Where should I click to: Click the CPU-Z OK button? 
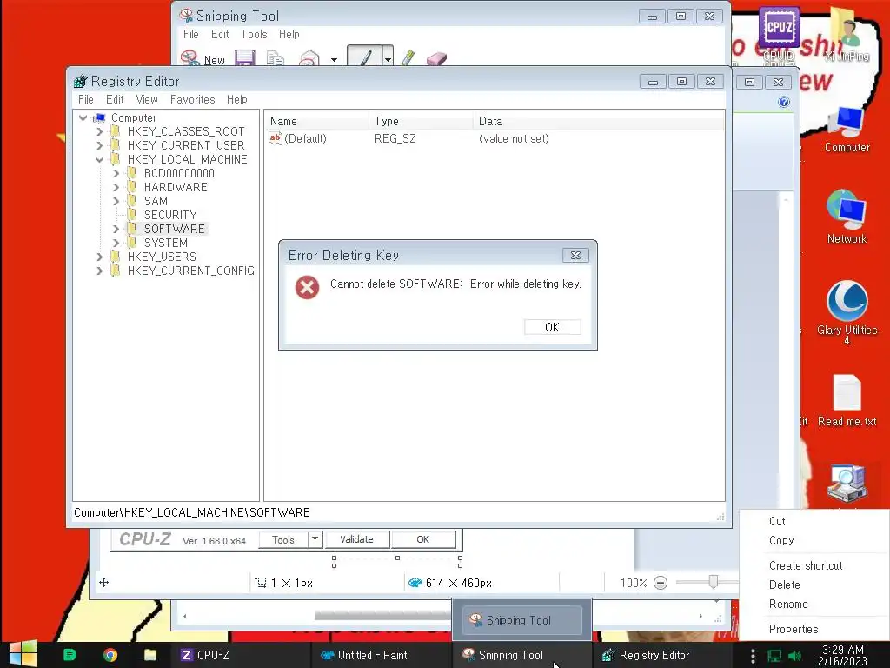(423, 539)
